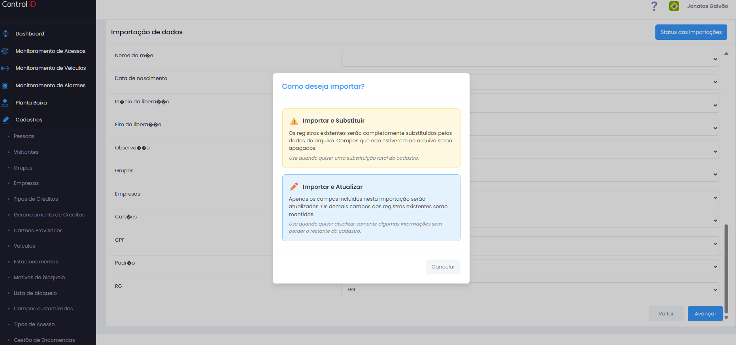Open Status das importações
This screenshot has width=736, height=345.
point(691,32)
